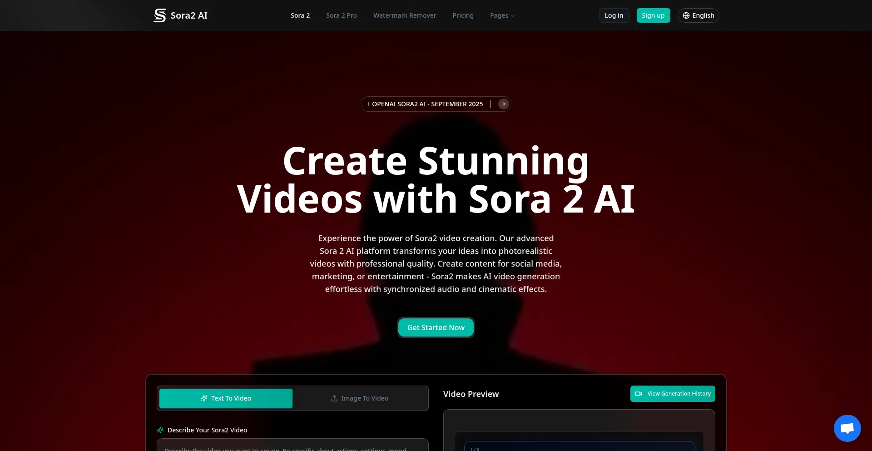This screenshot has height=451, width=872.
Task: Click the arrow icon in the announcement badge
Action: 503,104
